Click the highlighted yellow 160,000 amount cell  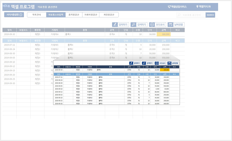pos(164,34)
